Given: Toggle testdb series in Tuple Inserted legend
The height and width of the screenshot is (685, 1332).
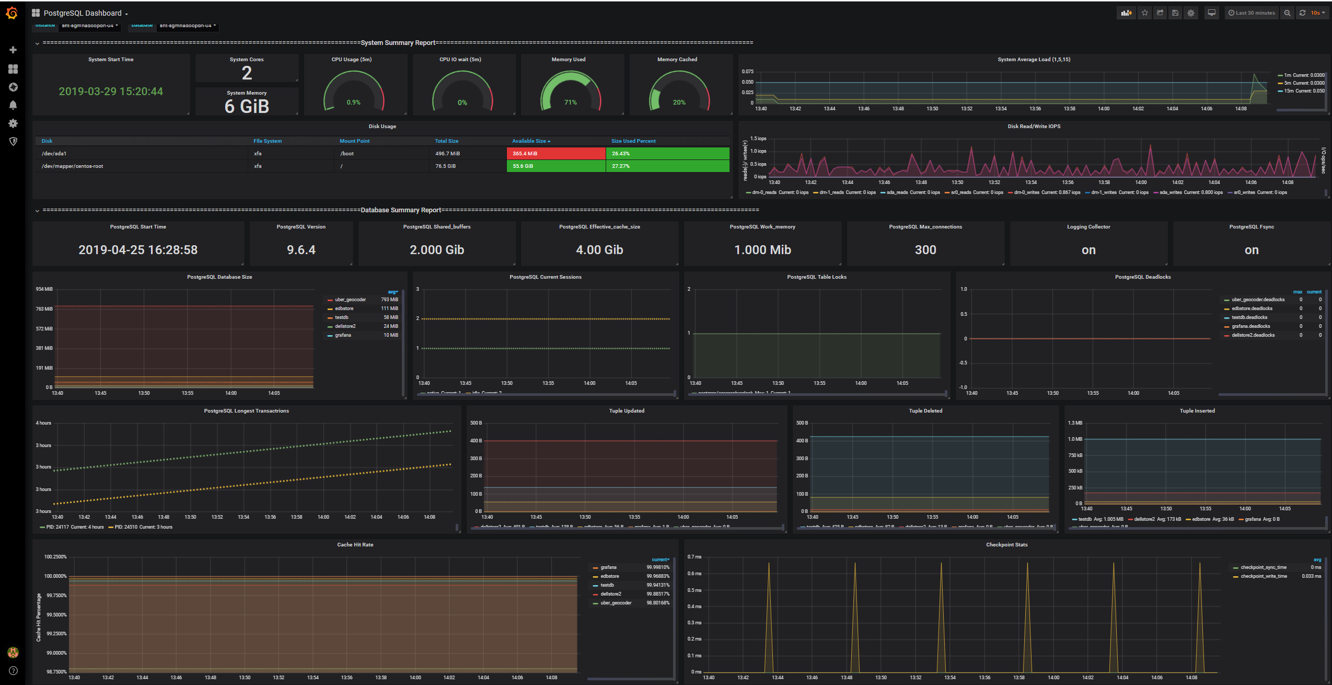Looking at the screenshot, I should pos(1085,519).
